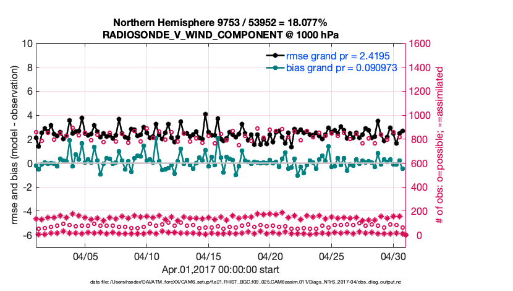Click the left axis tick label 10
Image resolution: width=513 pixels, height=291 pixels.
[27, 44]
